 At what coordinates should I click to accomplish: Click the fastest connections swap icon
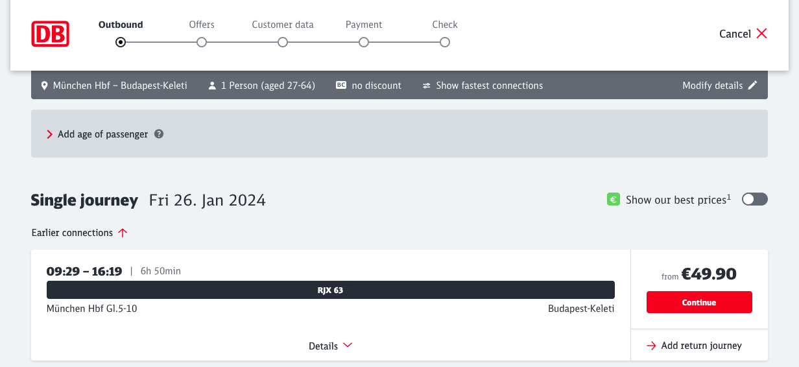coord(427,86)
